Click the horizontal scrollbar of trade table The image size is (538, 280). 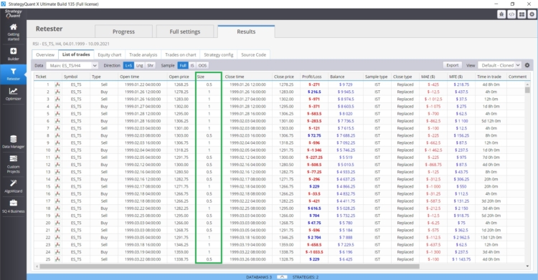point(230,266)
